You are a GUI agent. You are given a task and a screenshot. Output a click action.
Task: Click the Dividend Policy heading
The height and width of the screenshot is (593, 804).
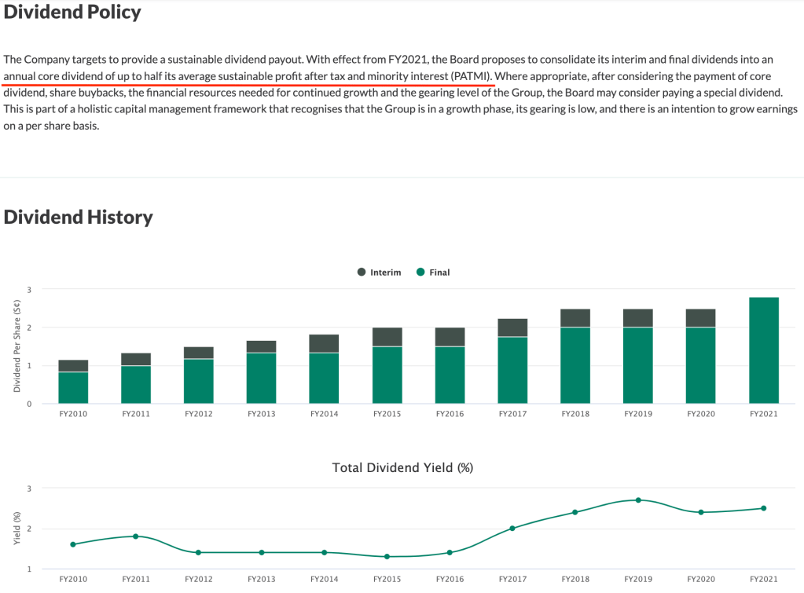point(72,13)
